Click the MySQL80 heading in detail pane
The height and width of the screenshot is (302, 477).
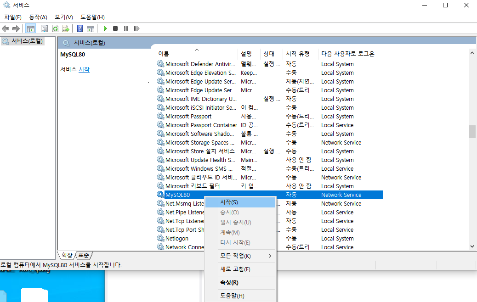(x=73, y=54)
